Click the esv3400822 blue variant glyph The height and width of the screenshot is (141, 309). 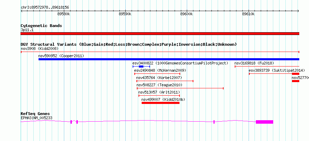(x=141, y=67)
